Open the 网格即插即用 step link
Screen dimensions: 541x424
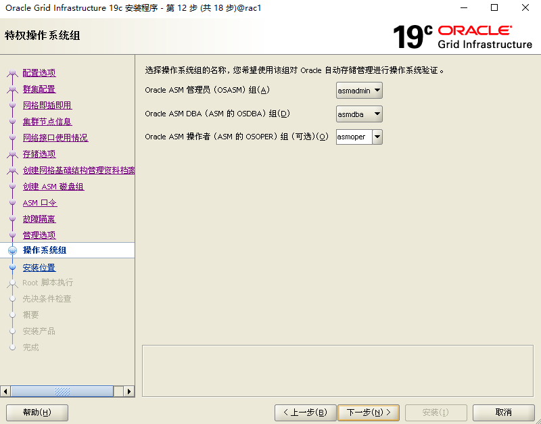pos(47,105)
